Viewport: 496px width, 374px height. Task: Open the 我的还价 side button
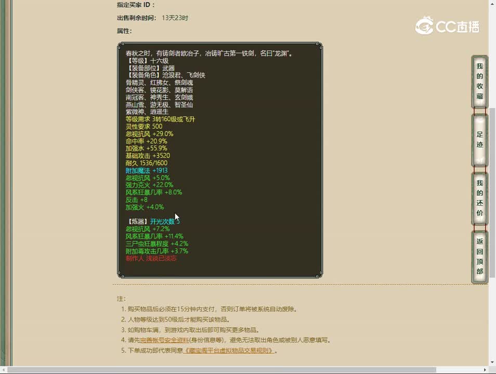[479, 198]
